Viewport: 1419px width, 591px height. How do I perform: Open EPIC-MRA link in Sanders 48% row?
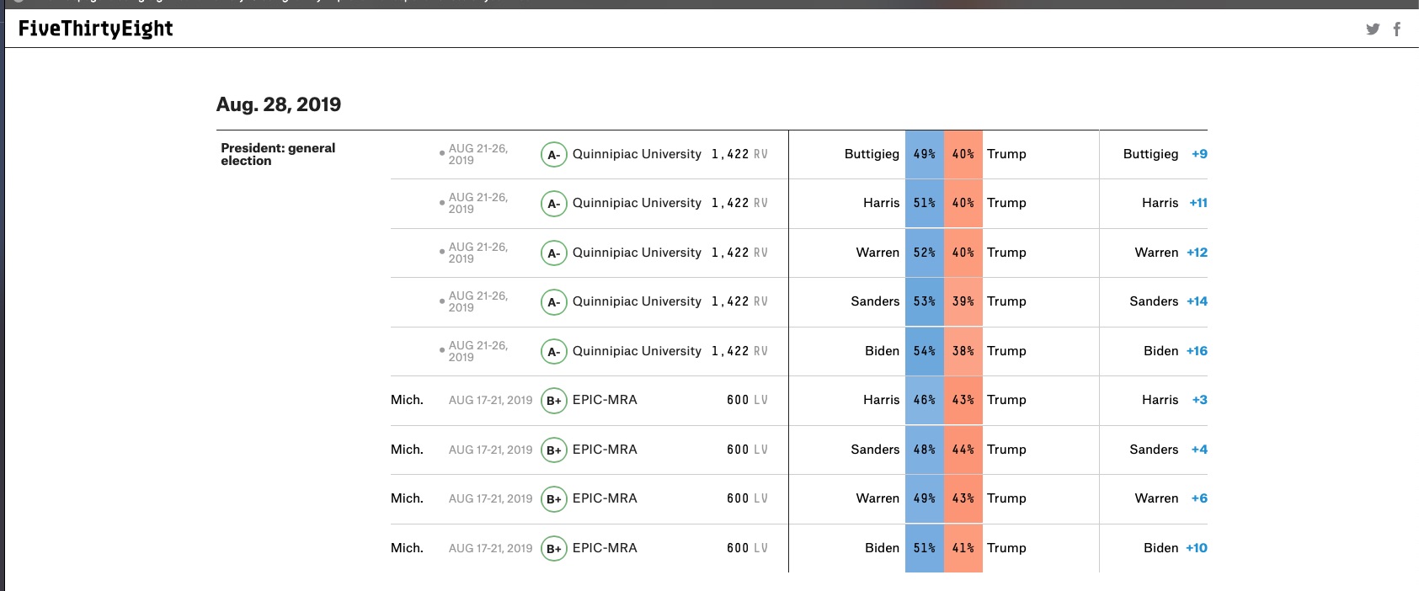click(x=605, y=450)
